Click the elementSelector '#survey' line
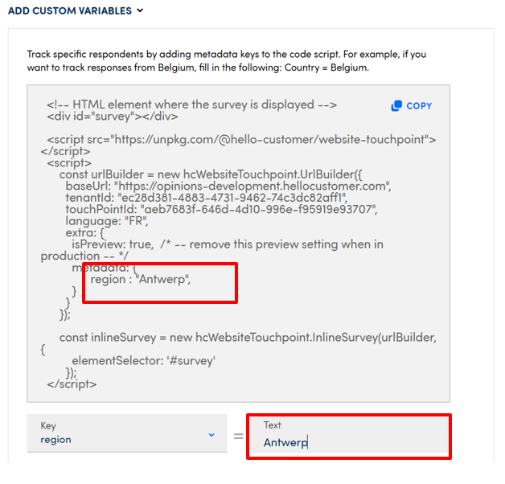Image resolution: width=505 pixels, height=484 pixels. 143,361
